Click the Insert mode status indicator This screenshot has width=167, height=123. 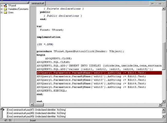click(x=33, y=120)
